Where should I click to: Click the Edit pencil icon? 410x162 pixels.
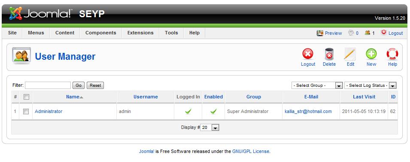[350, 54]
